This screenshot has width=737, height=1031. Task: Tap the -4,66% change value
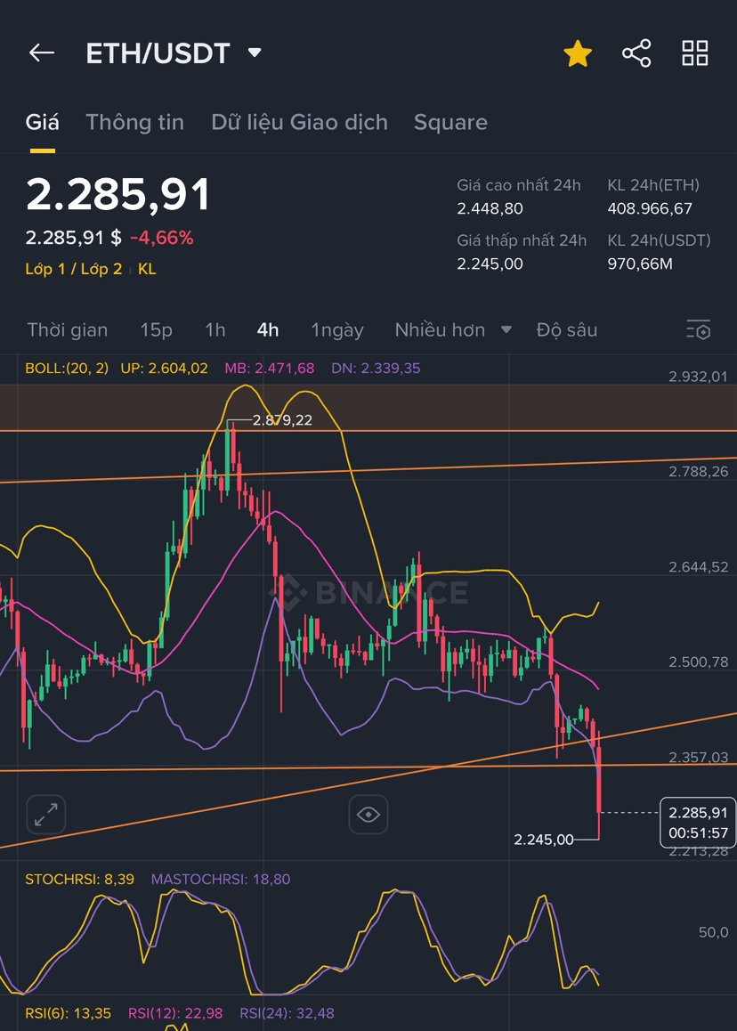coord(162,238)
